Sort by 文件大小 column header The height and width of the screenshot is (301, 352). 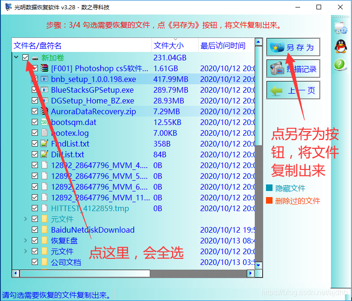pyautogui.click(x=175, y=45)
